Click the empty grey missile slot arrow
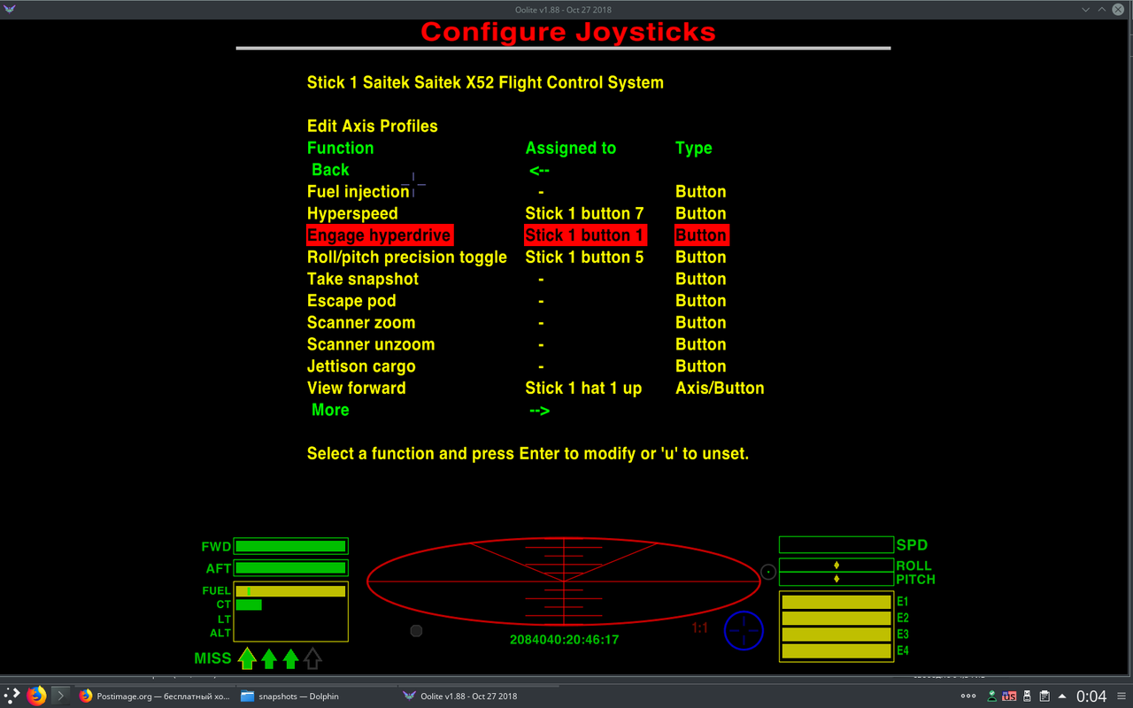This screenshot has width=1133, height=708. (x=312, y=658)
